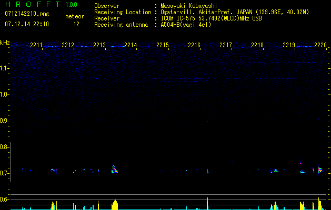This screenshot has width=331, height=210.
Task: Click time marker 2216
Action: coord(194,45)
